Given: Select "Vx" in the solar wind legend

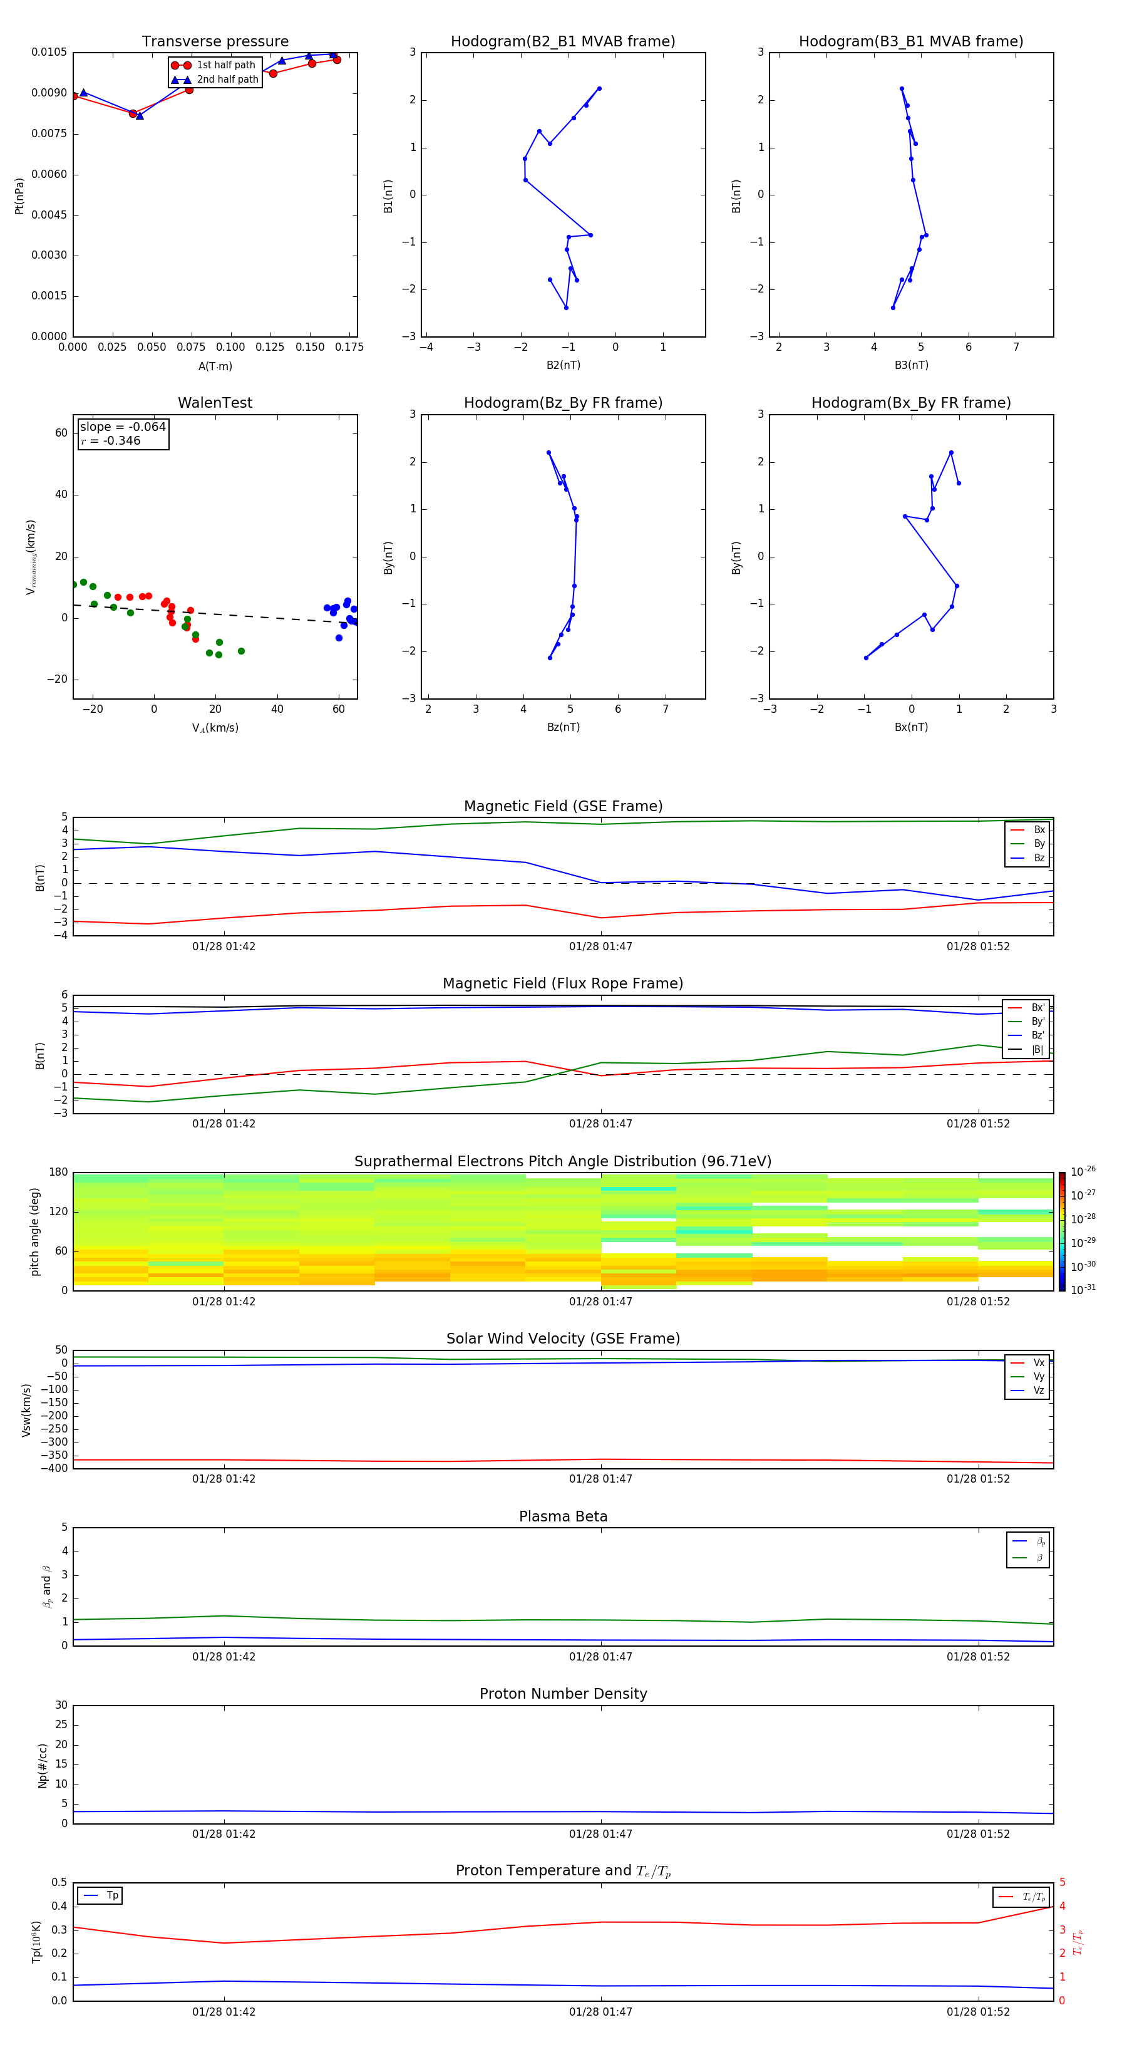Looking at the screenshot, I should [x=1027, y=1362].
